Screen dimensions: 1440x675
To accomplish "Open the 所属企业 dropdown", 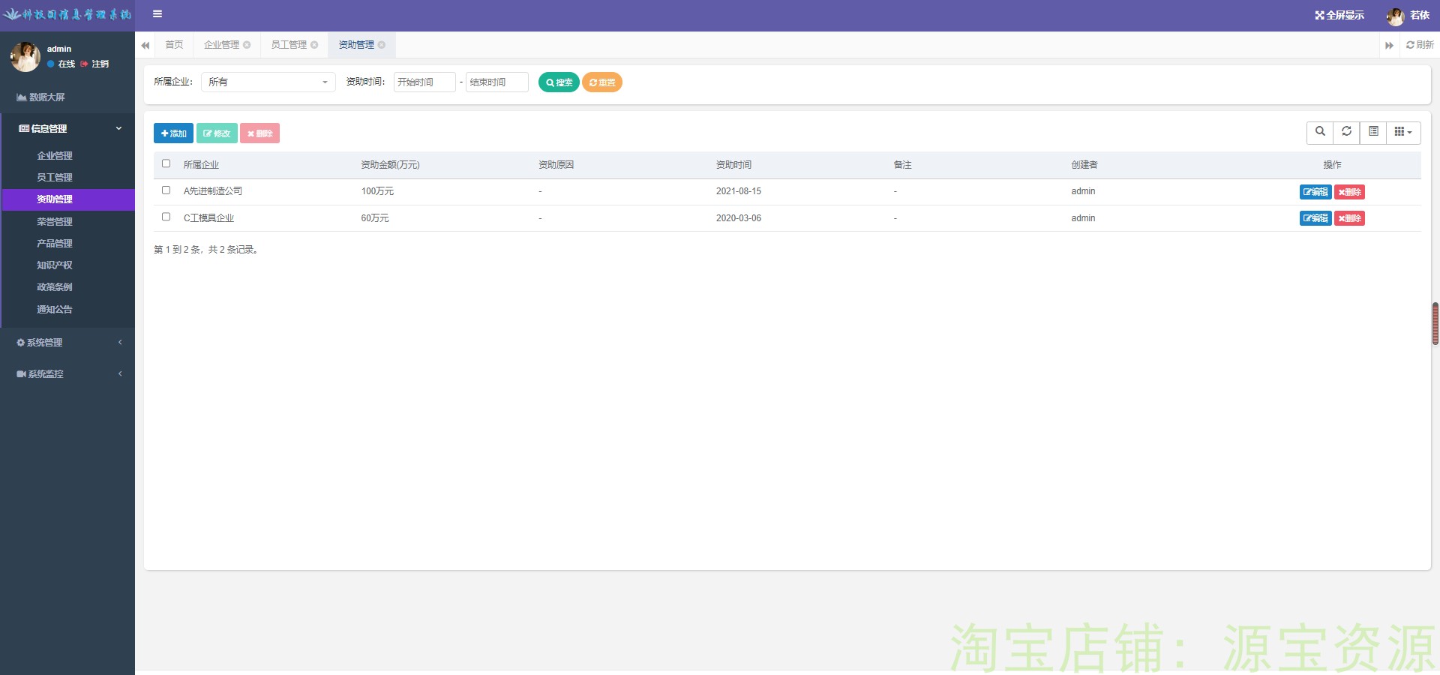I will [x=268, y=82].
